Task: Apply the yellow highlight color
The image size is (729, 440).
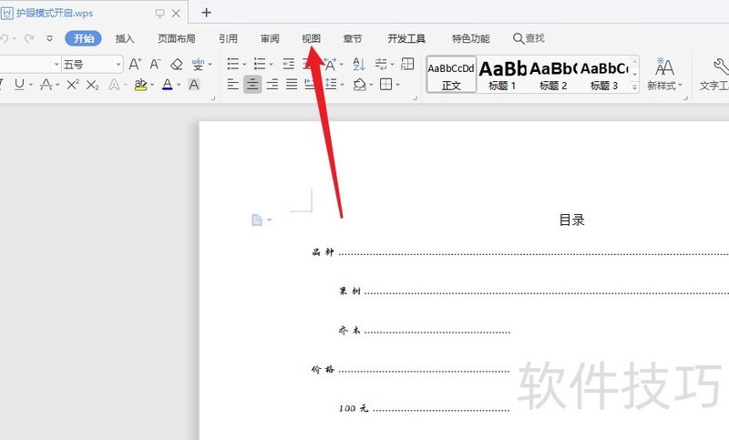Action: click(140, 85)
